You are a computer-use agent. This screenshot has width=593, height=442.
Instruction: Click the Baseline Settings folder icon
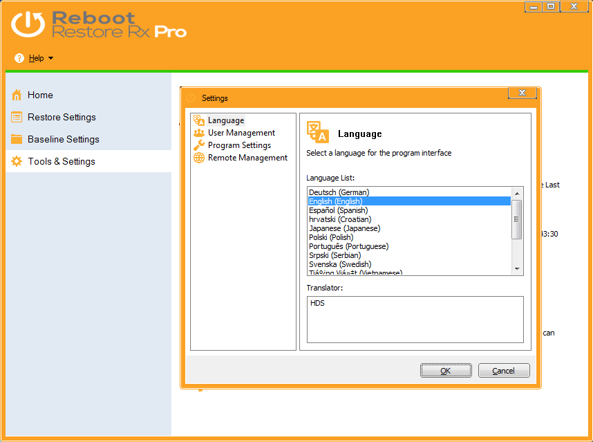(17, 139)
